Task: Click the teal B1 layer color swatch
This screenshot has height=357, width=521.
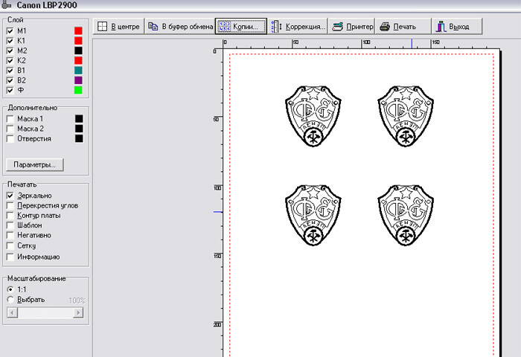Action: coord(78,70)
